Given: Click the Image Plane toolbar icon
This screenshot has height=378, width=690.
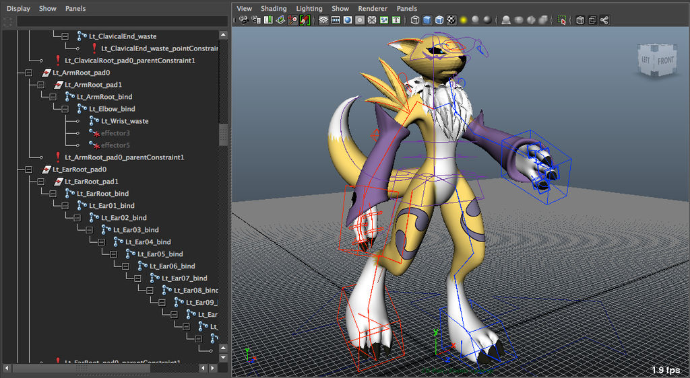Looking at the screenshot, I should pos(280,20).
